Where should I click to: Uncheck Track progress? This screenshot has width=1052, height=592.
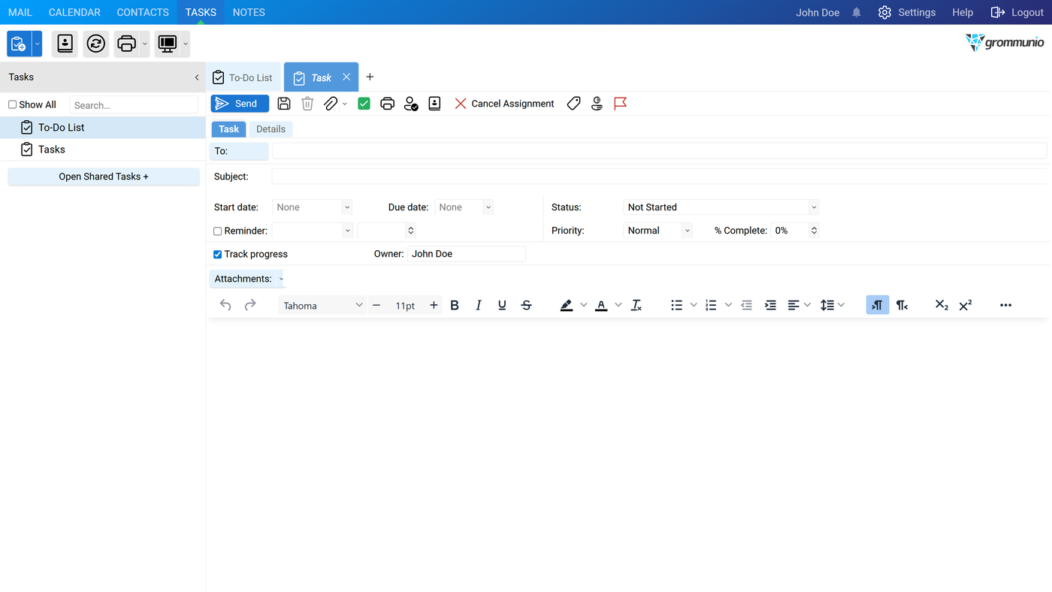point(217,255)
